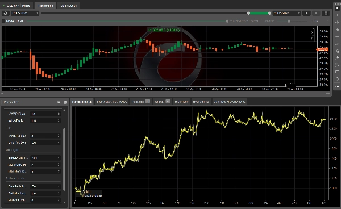Open the Journaux d'événements tab
Screen dimensions: 341x209
[x=230, y=102]
